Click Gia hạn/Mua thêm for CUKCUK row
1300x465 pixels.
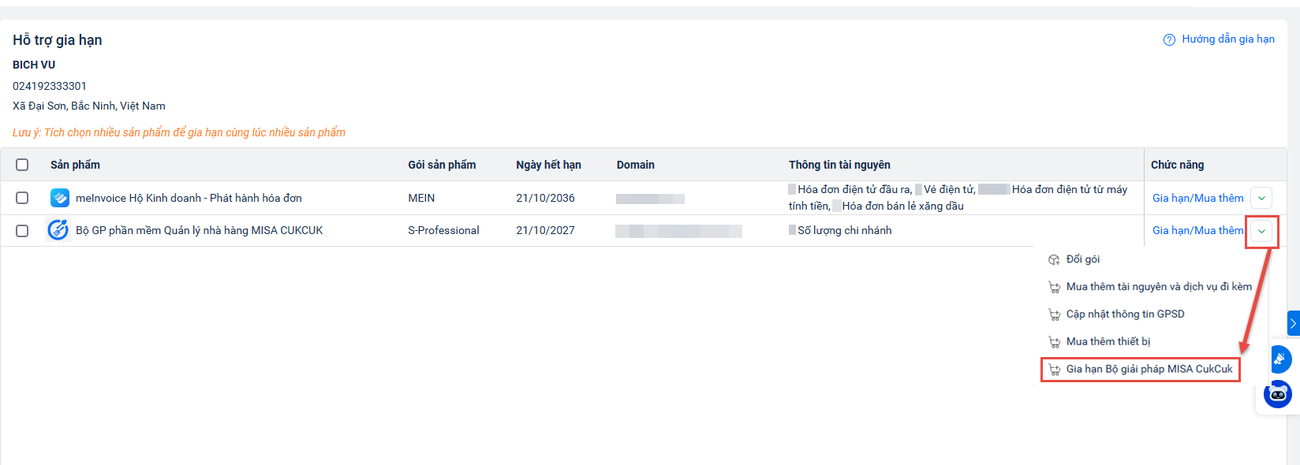pos(1197,231)
